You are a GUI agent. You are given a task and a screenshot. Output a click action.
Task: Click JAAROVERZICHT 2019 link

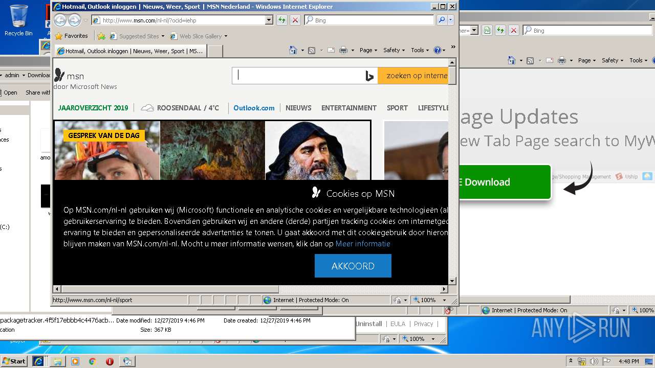tap(93, 108)
